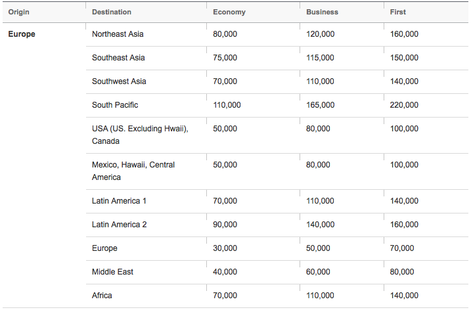
Task: Click the Destination column header
Action: click(x=111, y=12)
